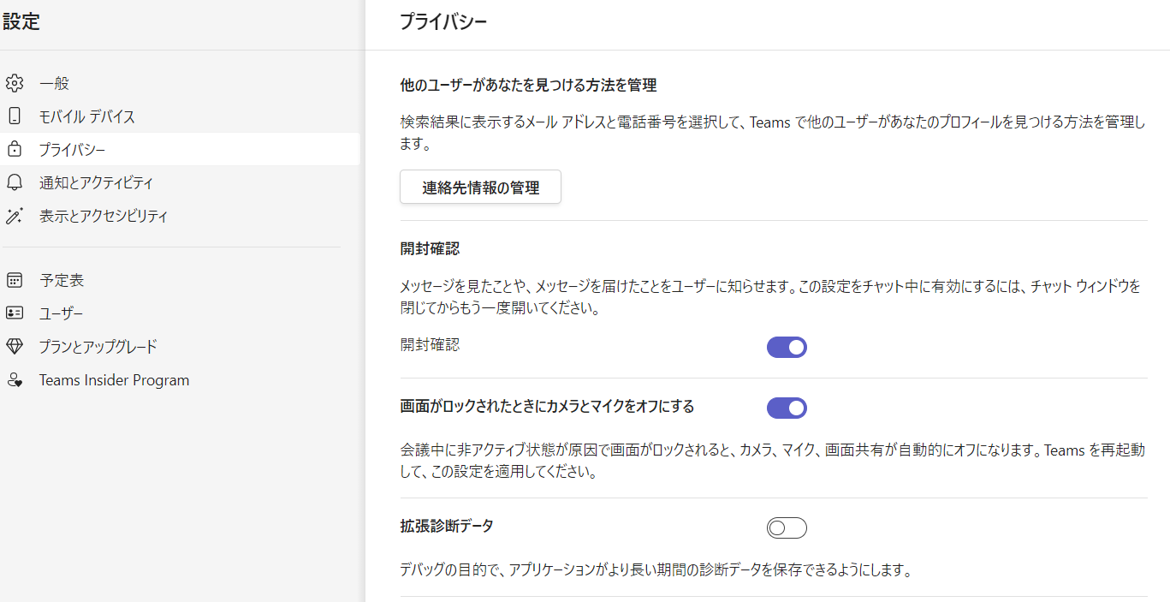The width and height of the screenshot is (1170, 602).
Task: Turn off the 開封確認 toggle
Action: coord(787,347)
